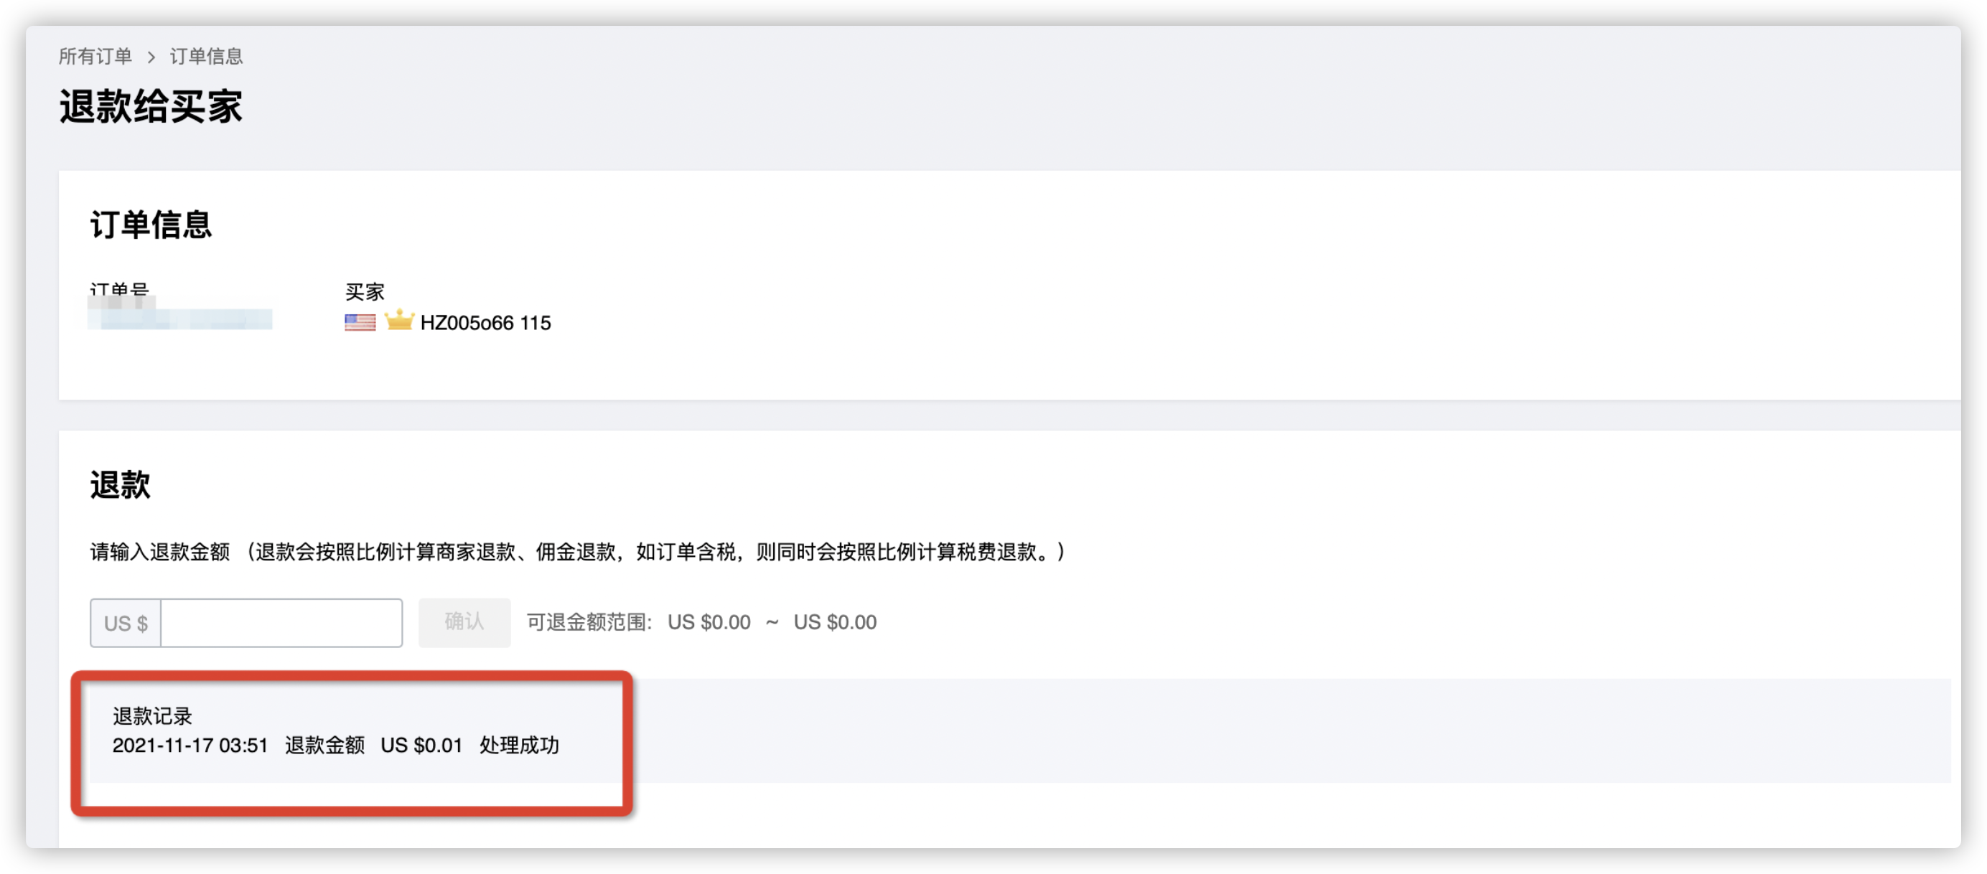Open the 所有订单 breadcrumb link
1987x874 pixels.
[x=95, y=56]
